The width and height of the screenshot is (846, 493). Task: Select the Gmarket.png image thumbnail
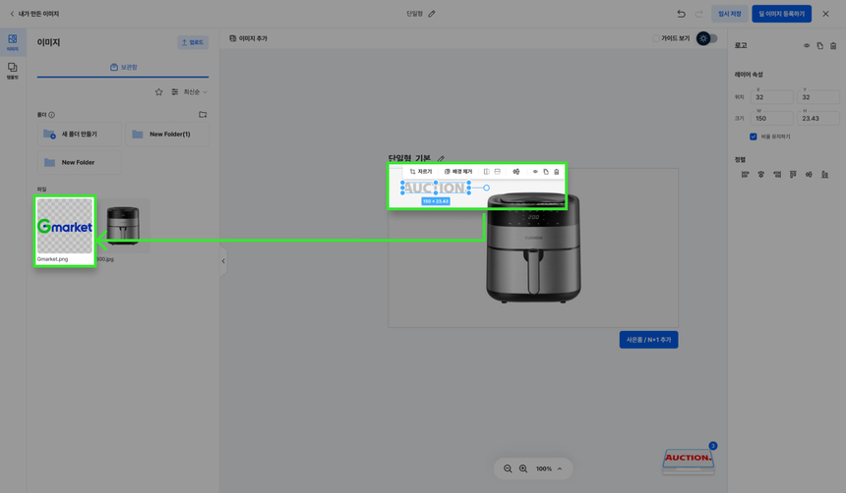[65, 227]
